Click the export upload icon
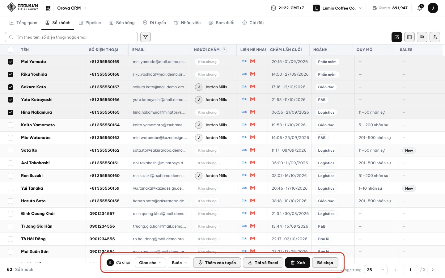The image size is (445, 278). (435, 37)
